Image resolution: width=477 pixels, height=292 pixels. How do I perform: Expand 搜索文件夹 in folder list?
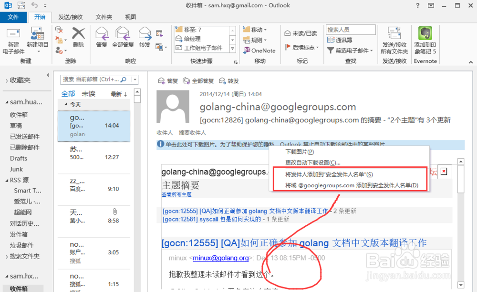point(7,257)
